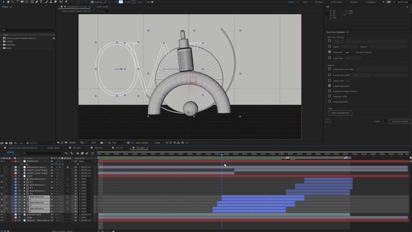Uncheck the Increment checkbox
This screenshot has width=412, height=232.
click(330, 52)
